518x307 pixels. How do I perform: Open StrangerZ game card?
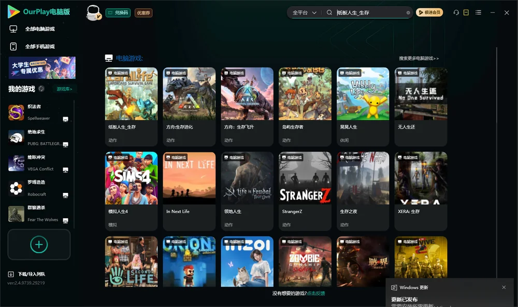pos(305,191)
